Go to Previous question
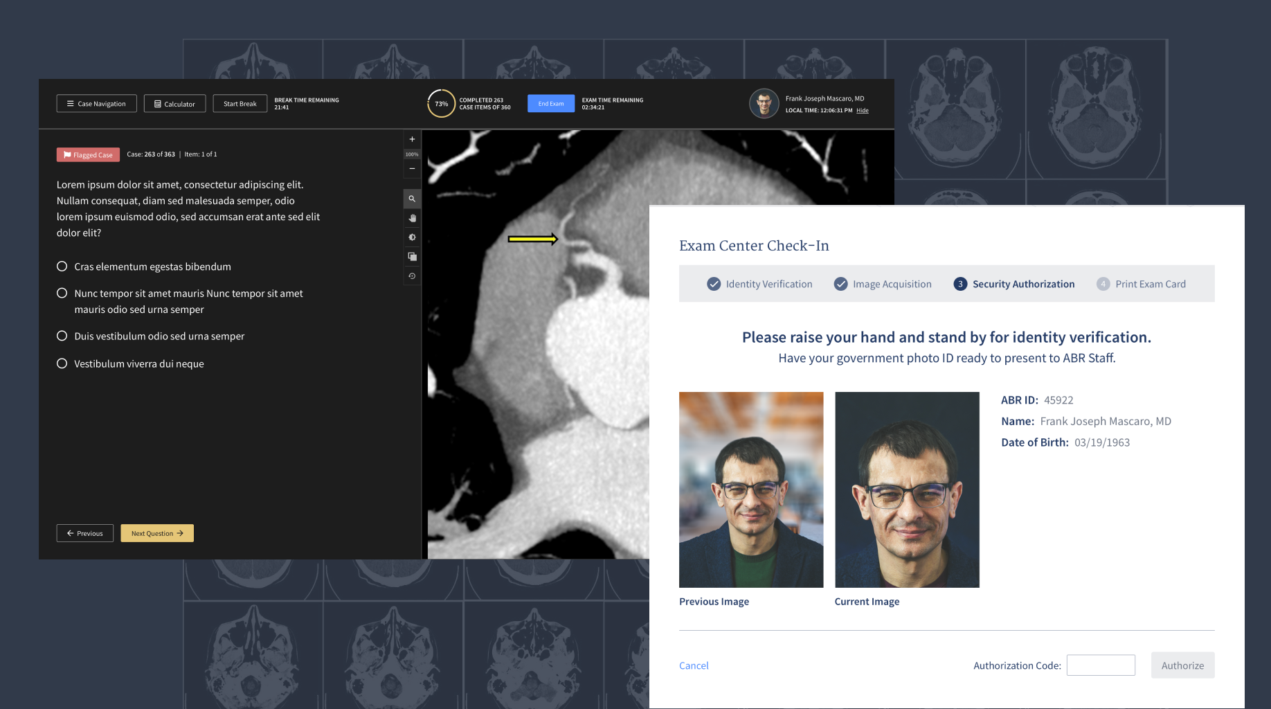Viewport: 1271px width, 709px height. [x=84, y=533]
